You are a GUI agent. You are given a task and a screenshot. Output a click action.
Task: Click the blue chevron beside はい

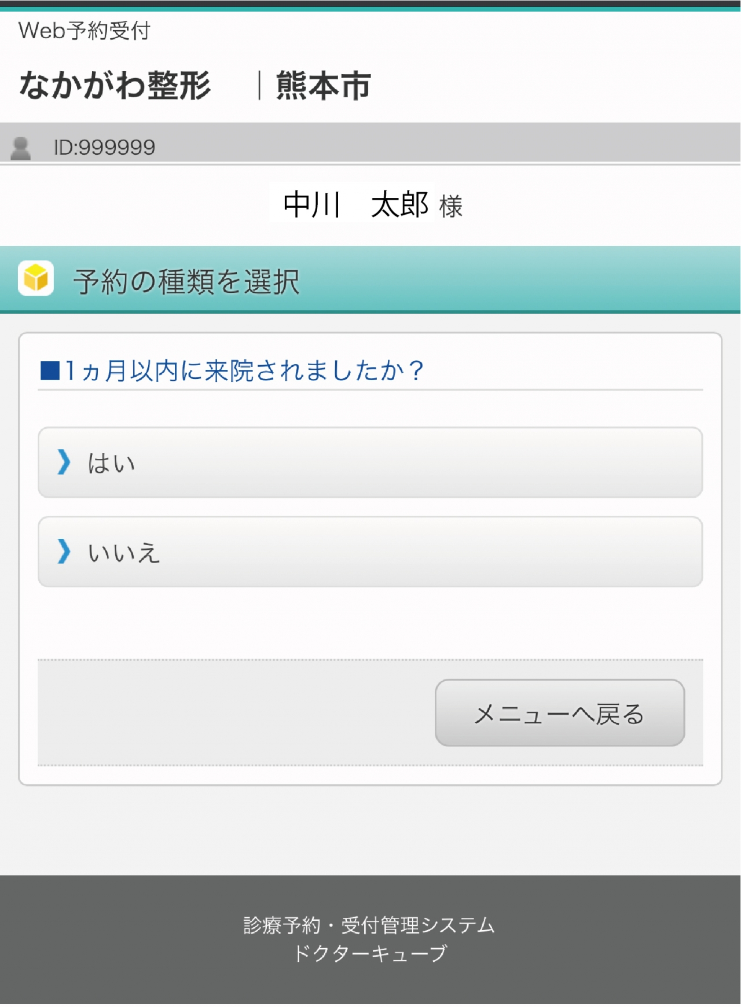[64, 462]
